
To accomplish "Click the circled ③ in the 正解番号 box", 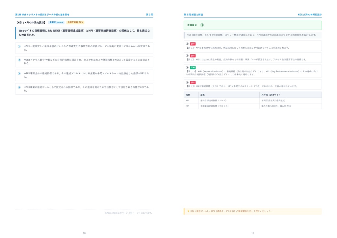I will point(202,25).
